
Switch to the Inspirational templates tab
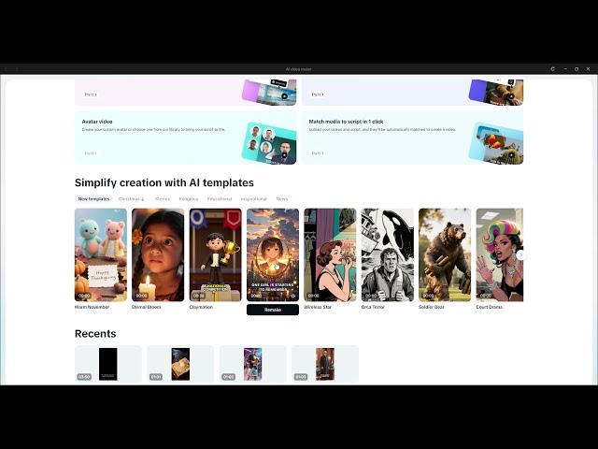(253, 199)
